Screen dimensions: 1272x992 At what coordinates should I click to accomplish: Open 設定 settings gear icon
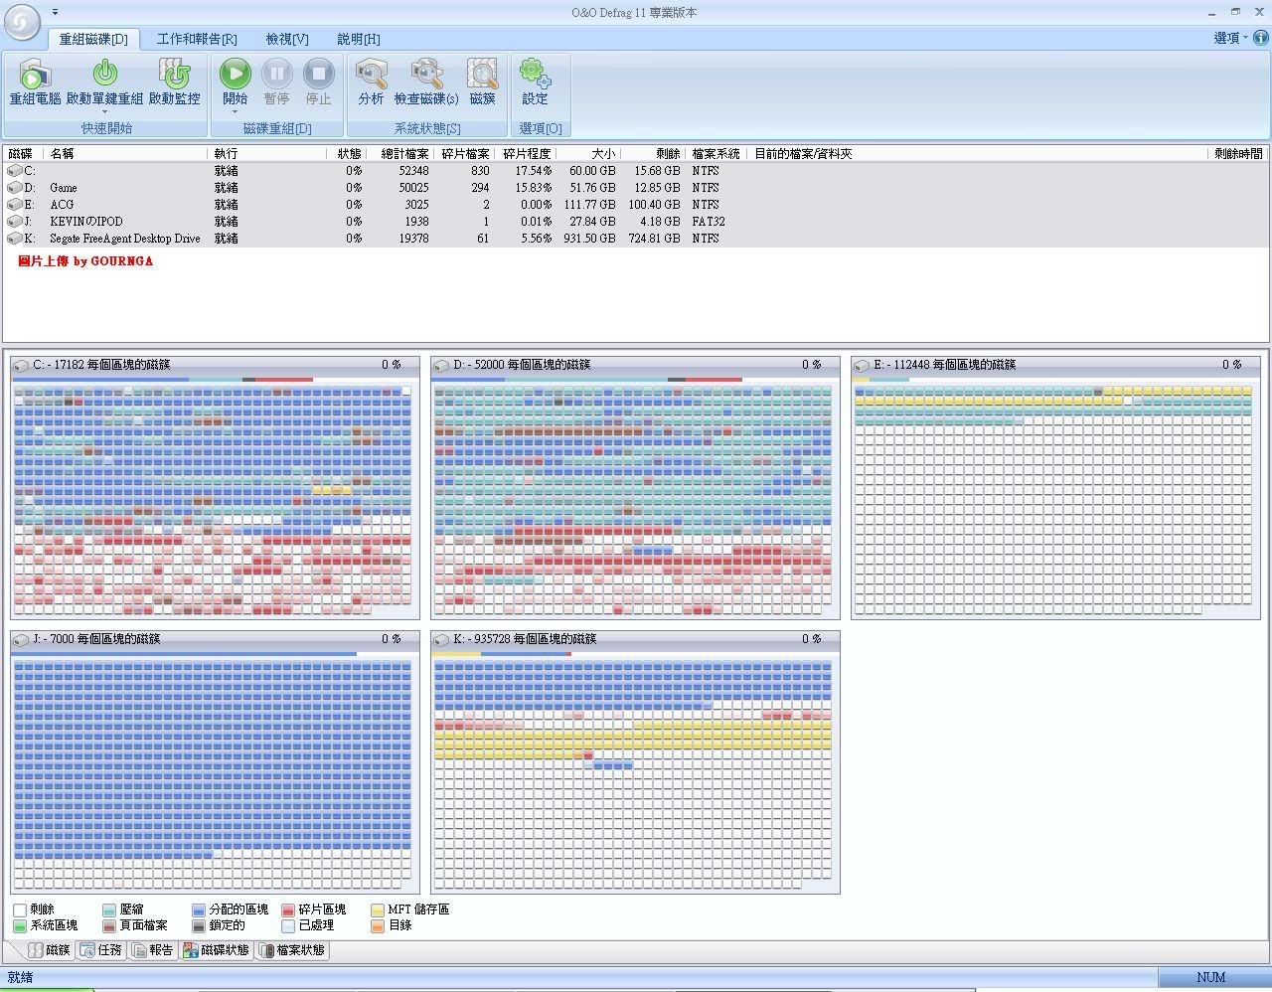[535, 76]
